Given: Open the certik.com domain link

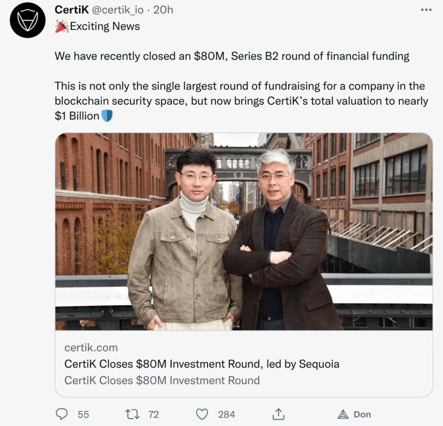Looking at the screenshot, I should pyautogui.click(x=90, y=348).
